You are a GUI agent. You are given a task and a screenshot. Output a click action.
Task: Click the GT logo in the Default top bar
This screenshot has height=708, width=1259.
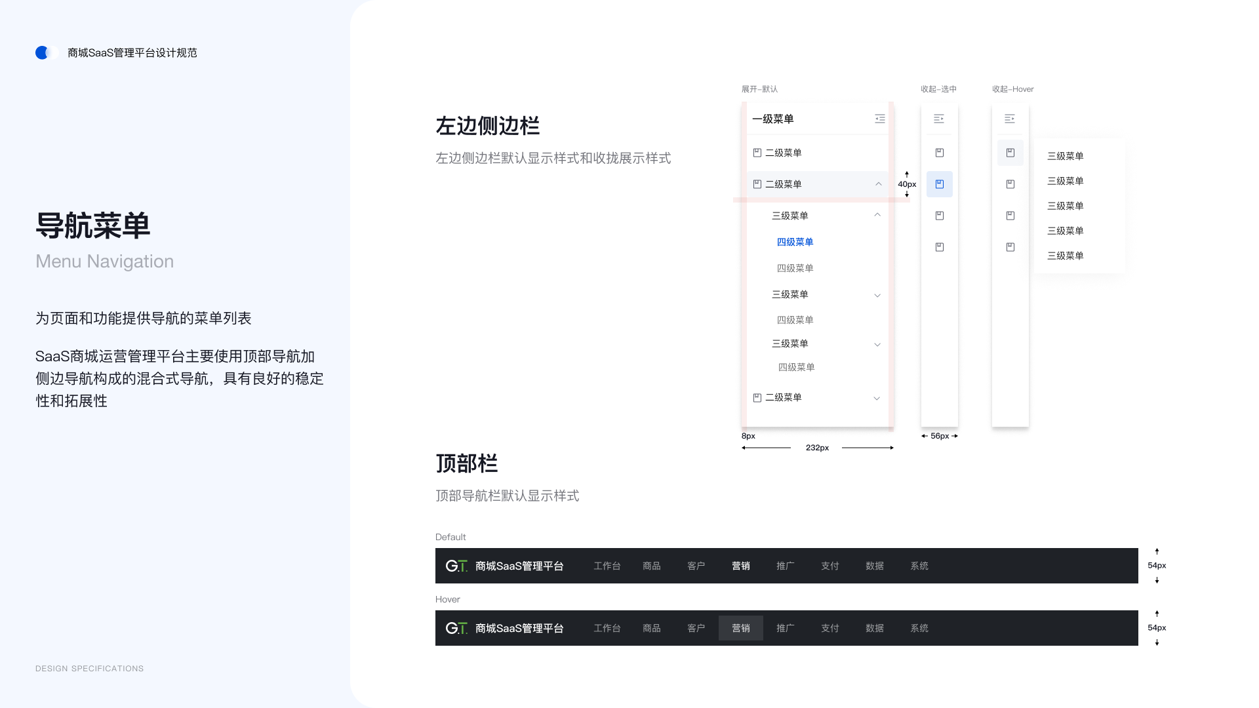point(457,566)
